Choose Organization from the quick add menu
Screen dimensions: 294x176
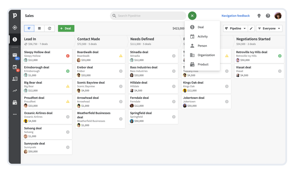coord(202,55)
